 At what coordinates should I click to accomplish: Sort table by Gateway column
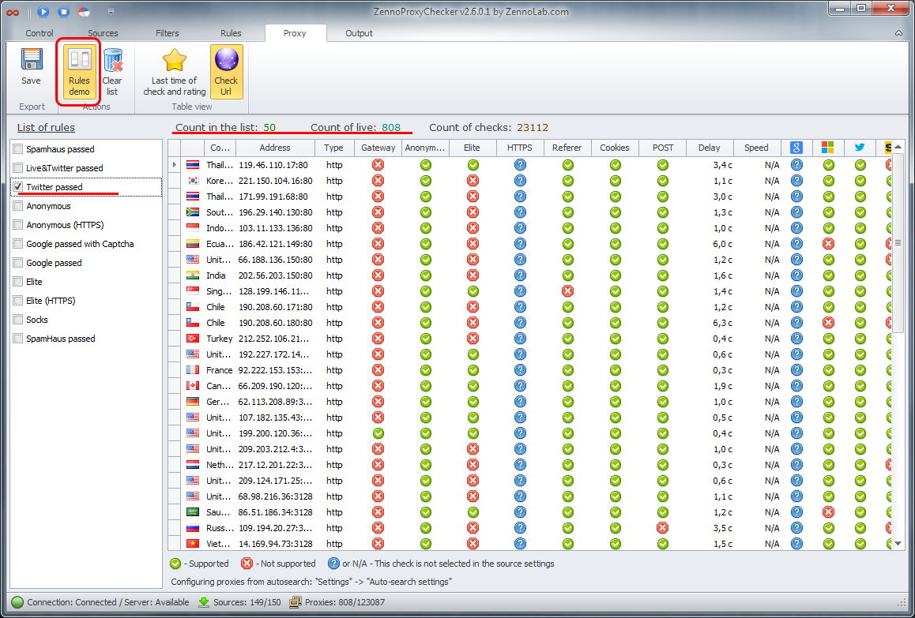[378, 148]
